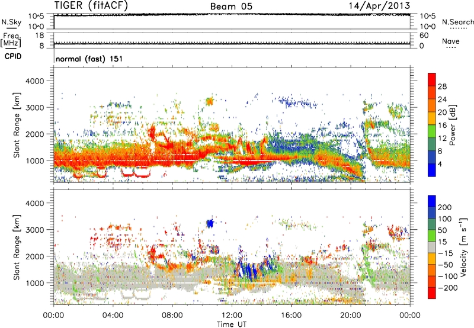Pick the red top segment of Power colorbar

pos(432,79)
